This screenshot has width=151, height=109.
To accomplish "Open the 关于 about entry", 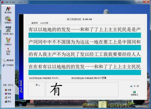I will [x=8, y=98].
